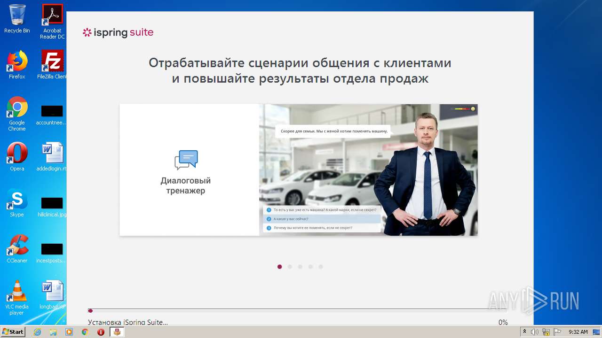Open Action Center flag tray icon
The image size is (602, 338).
click(557, 332)
